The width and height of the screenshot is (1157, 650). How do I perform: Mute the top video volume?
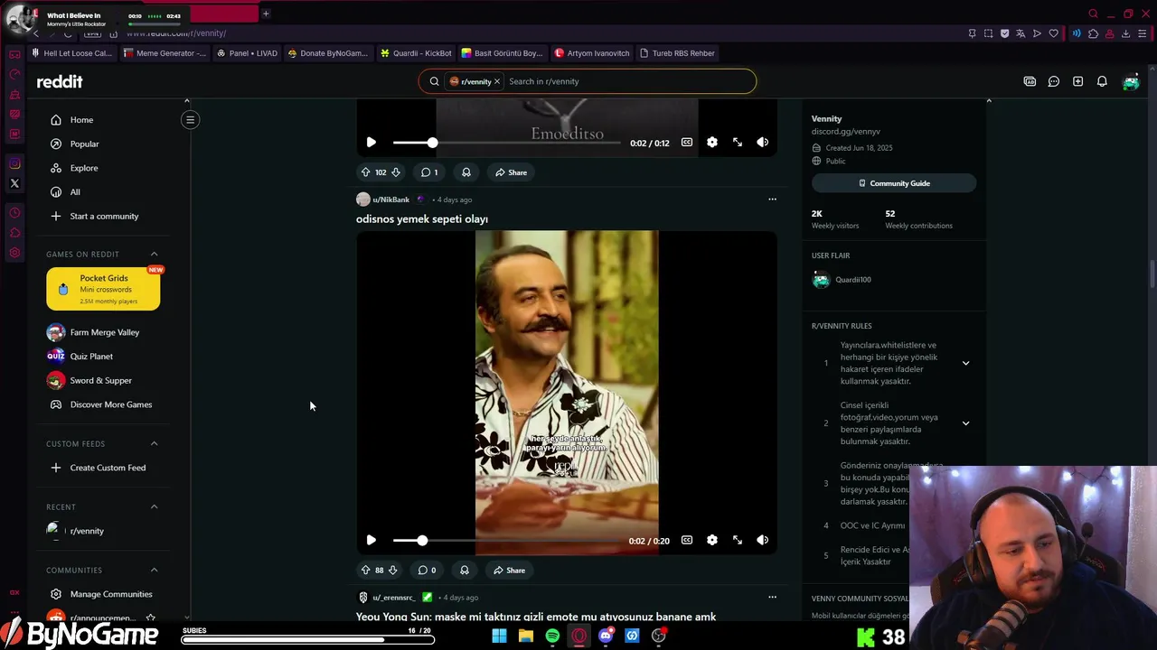click(x=763, y=142)
